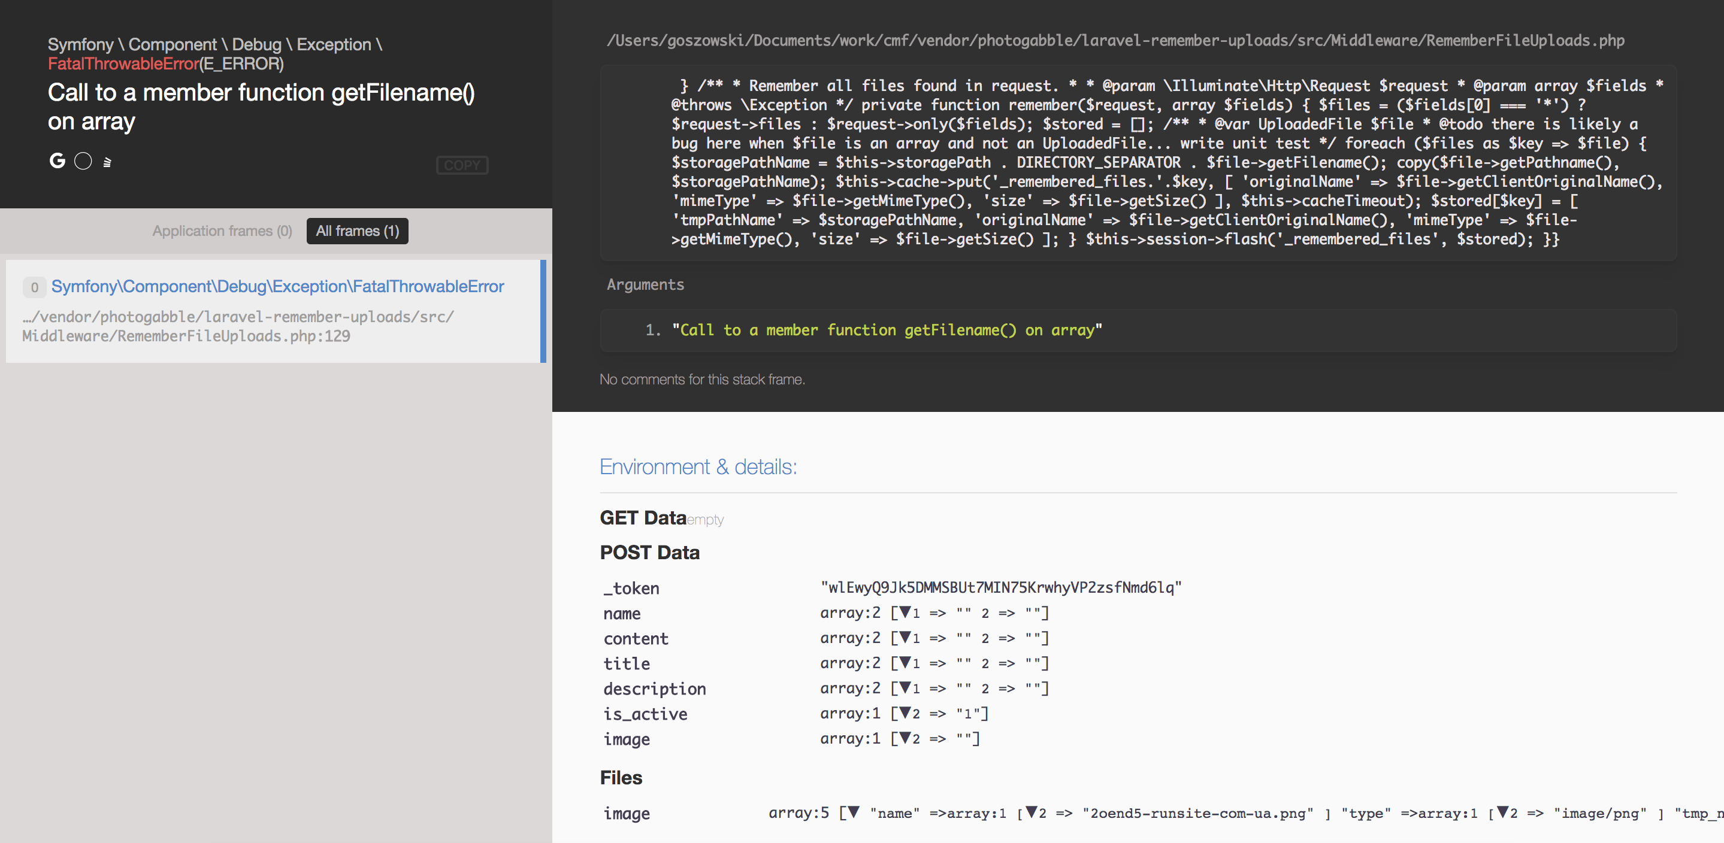The width and height of the screenshot is (1724, 843).
Task: Click the description key label
Action: pyautogui.click(x=655, y=689)
